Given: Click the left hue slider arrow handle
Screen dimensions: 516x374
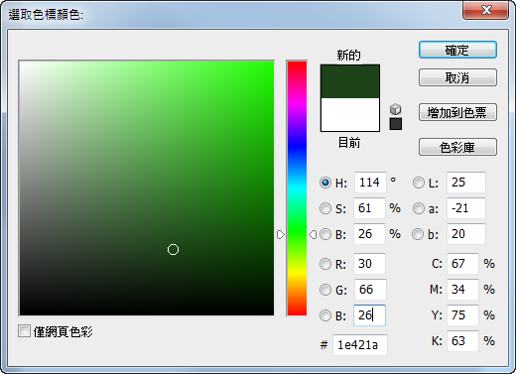Looking at the screenshot, I should pos(280,234).
